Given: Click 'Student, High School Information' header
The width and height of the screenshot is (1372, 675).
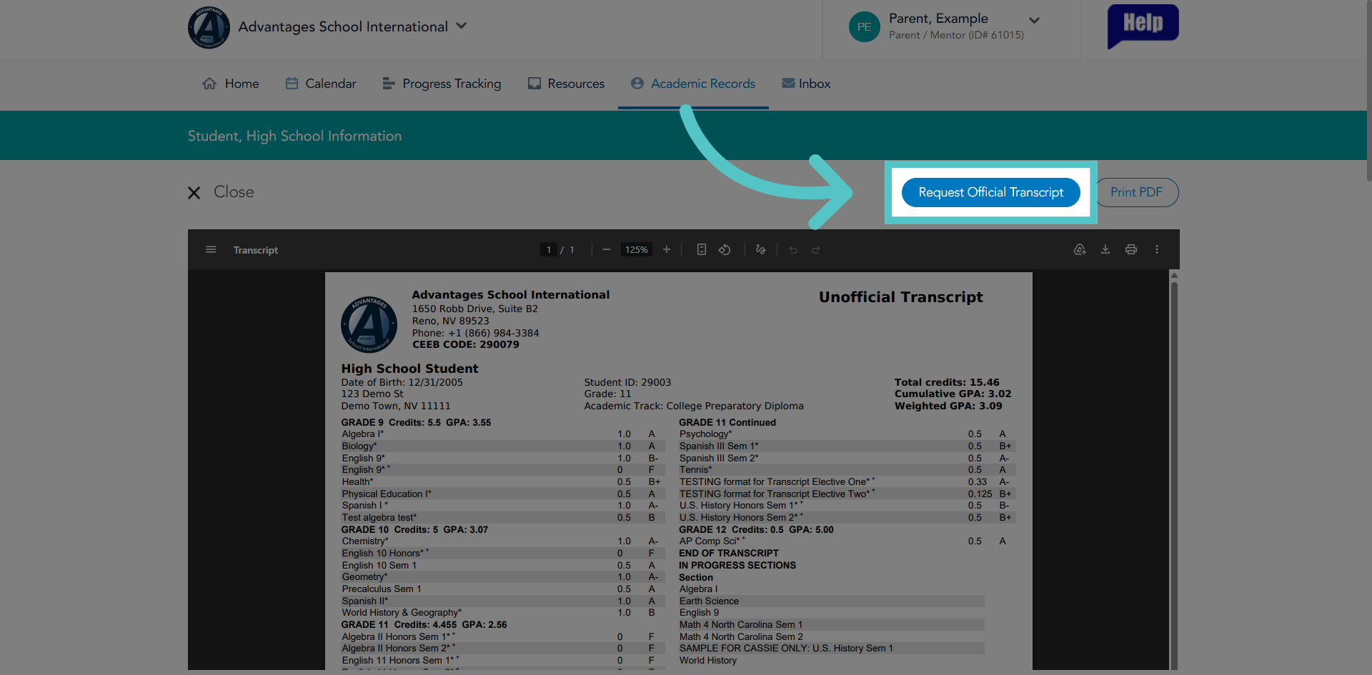Looking at the screenshot, I should coord(294,136).
